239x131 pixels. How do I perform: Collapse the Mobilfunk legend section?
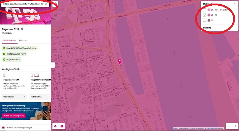click(234, 4)
